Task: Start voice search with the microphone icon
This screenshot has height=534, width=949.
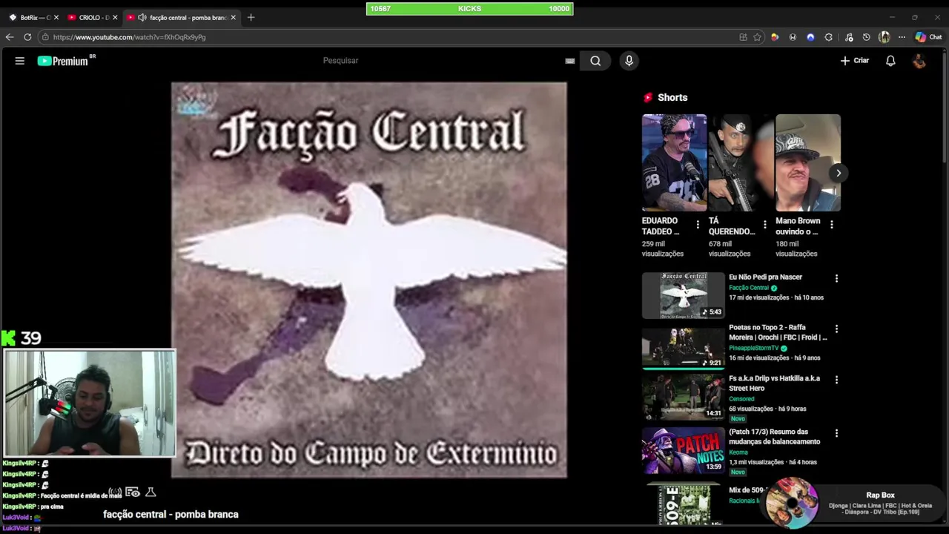Action: [x=629, y=61]
